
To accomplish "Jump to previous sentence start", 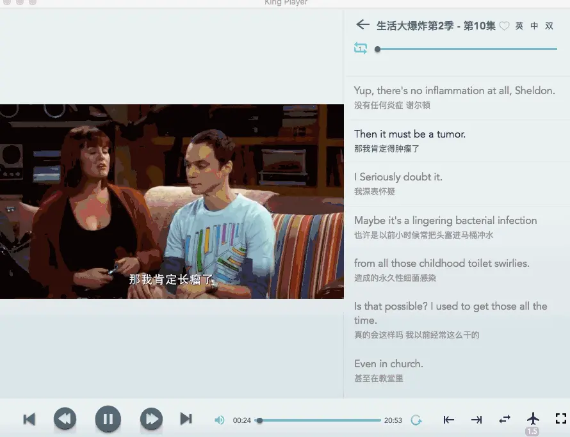I will point(448,420).
